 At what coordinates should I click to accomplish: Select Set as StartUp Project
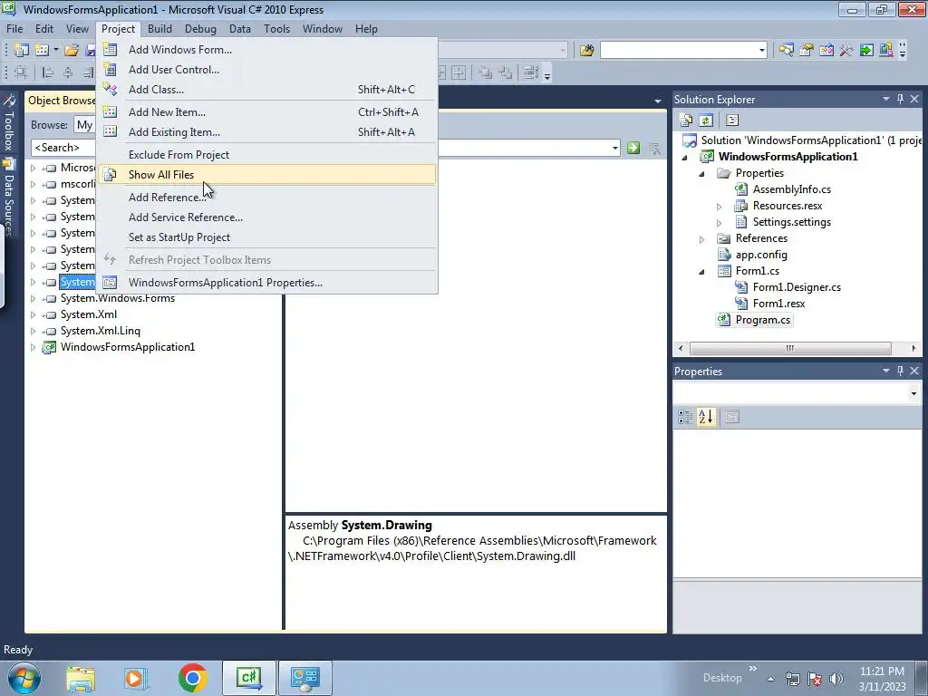pos(267,238)
